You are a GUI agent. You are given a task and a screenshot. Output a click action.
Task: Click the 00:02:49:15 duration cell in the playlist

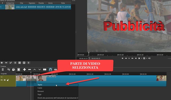(x=41, y=7)
